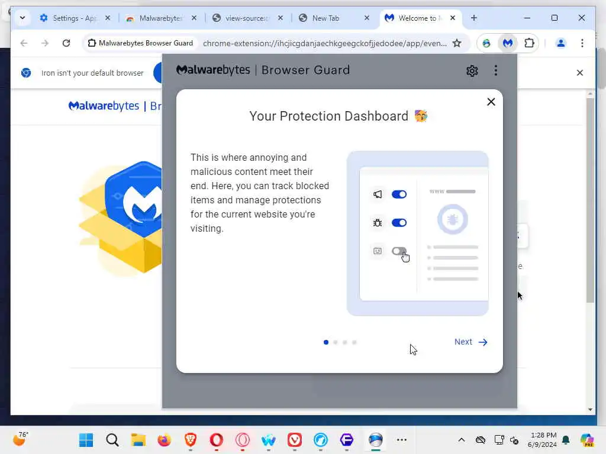Dismiss the default browser infobar
The image size is (606, 454).
pyautogui.click(x=580, y=73)
